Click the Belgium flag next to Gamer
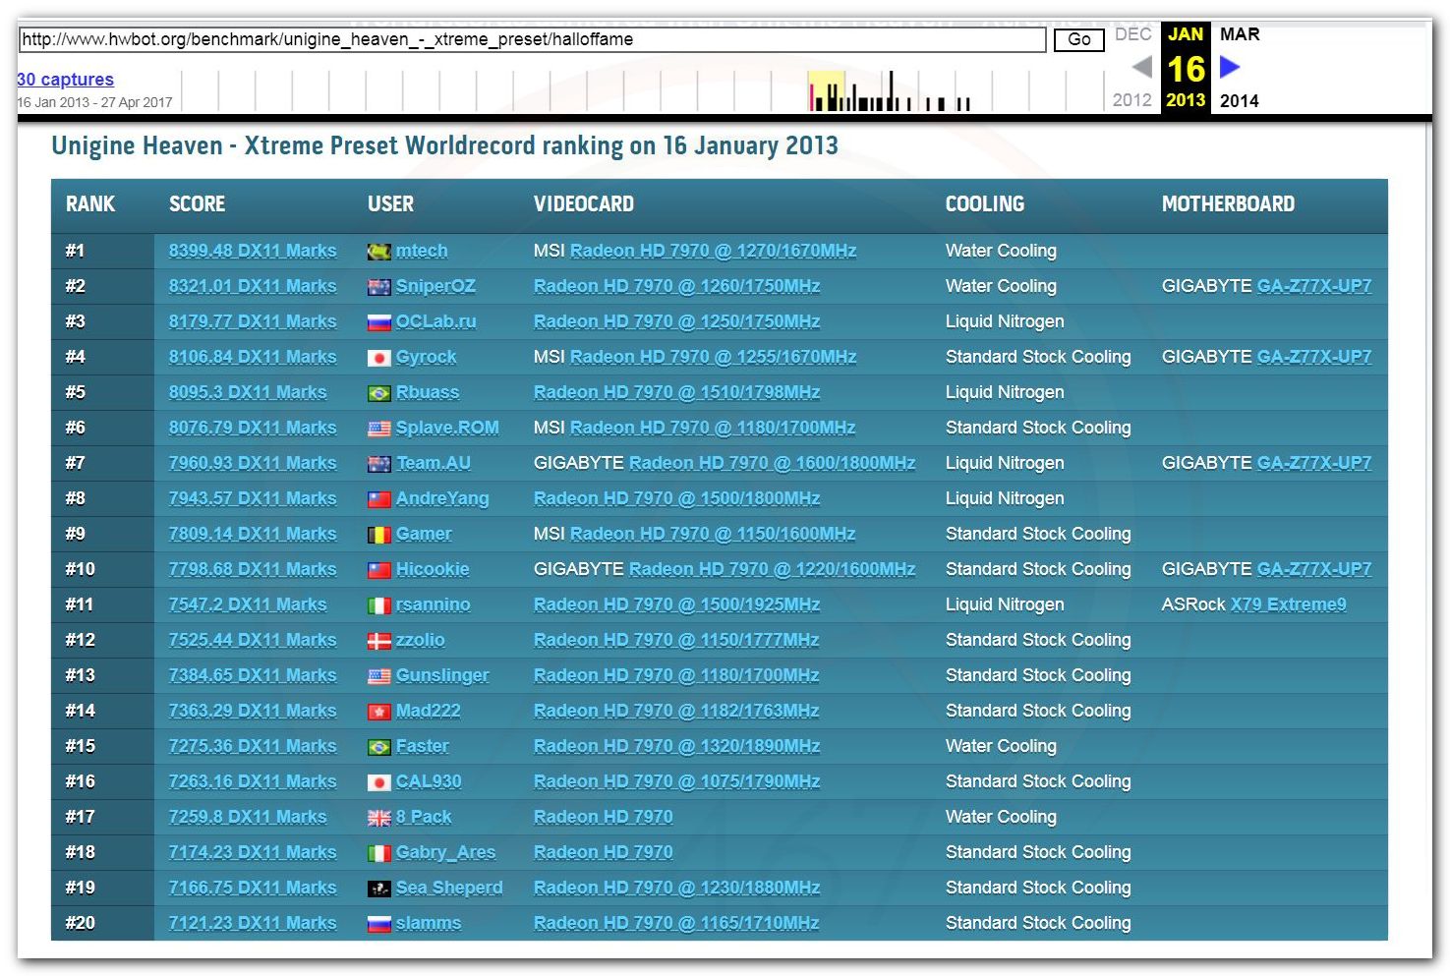The height and width of the screenshot is (976, 1450). (x=378, y=535)
